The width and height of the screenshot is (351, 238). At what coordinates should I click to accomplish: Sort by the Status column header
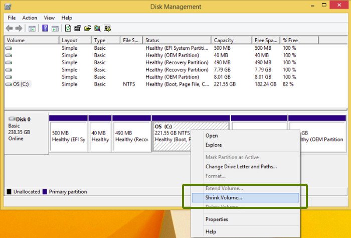point(177,40)
